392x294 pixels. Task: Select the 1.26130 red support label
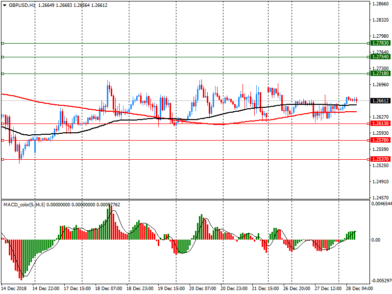(380, 123)
